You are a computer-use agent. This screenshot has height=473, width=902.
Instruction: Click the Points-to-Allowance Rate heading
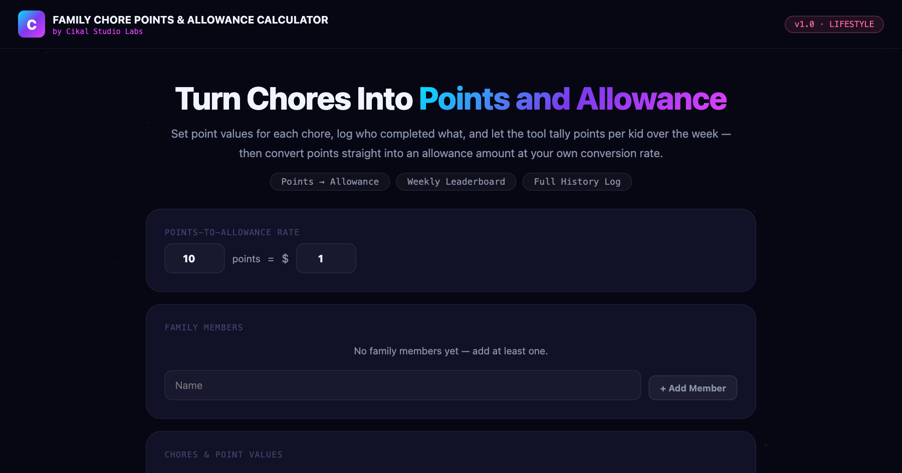(232, 232)
